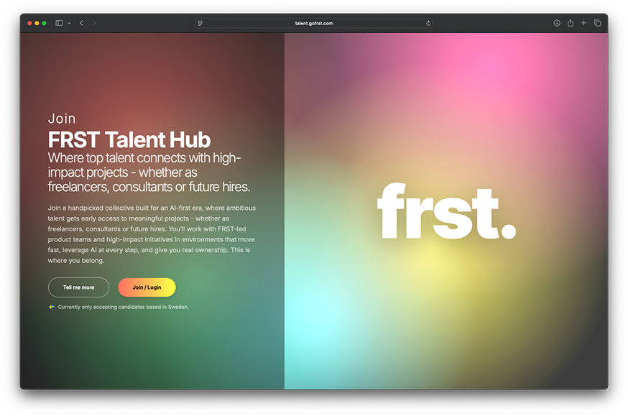Open the Safari downloads icon
Image resolution: width=628 pixels, height=416 pixels.
click(557, 23)
